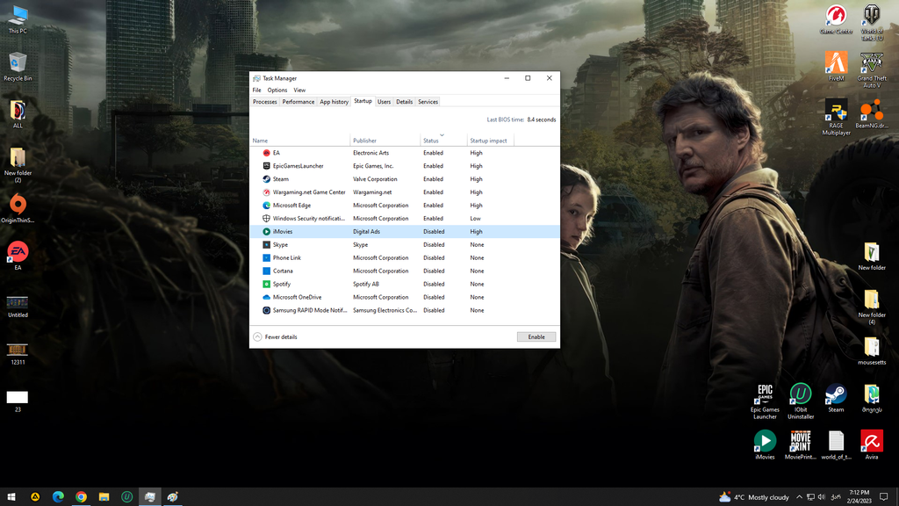Open the Services tab
Image resolution: width=899 pixels, height=506 pixels.
coord(428,102)
